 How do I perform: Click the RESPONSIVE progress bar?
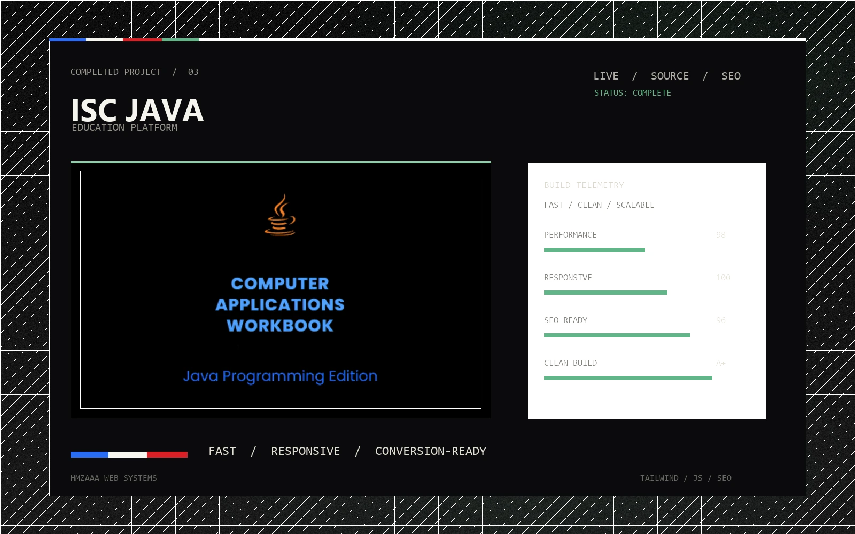point(605,293)
